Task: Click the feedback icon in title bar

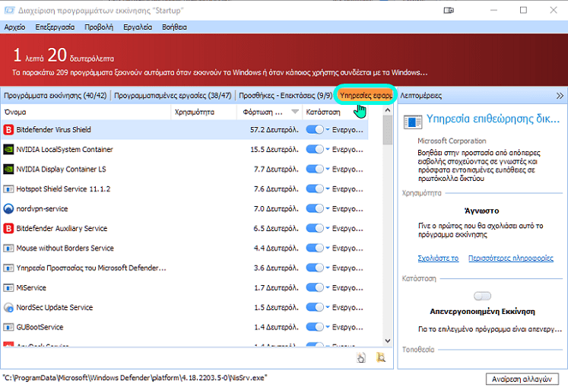Action: (x=449, y=10)
